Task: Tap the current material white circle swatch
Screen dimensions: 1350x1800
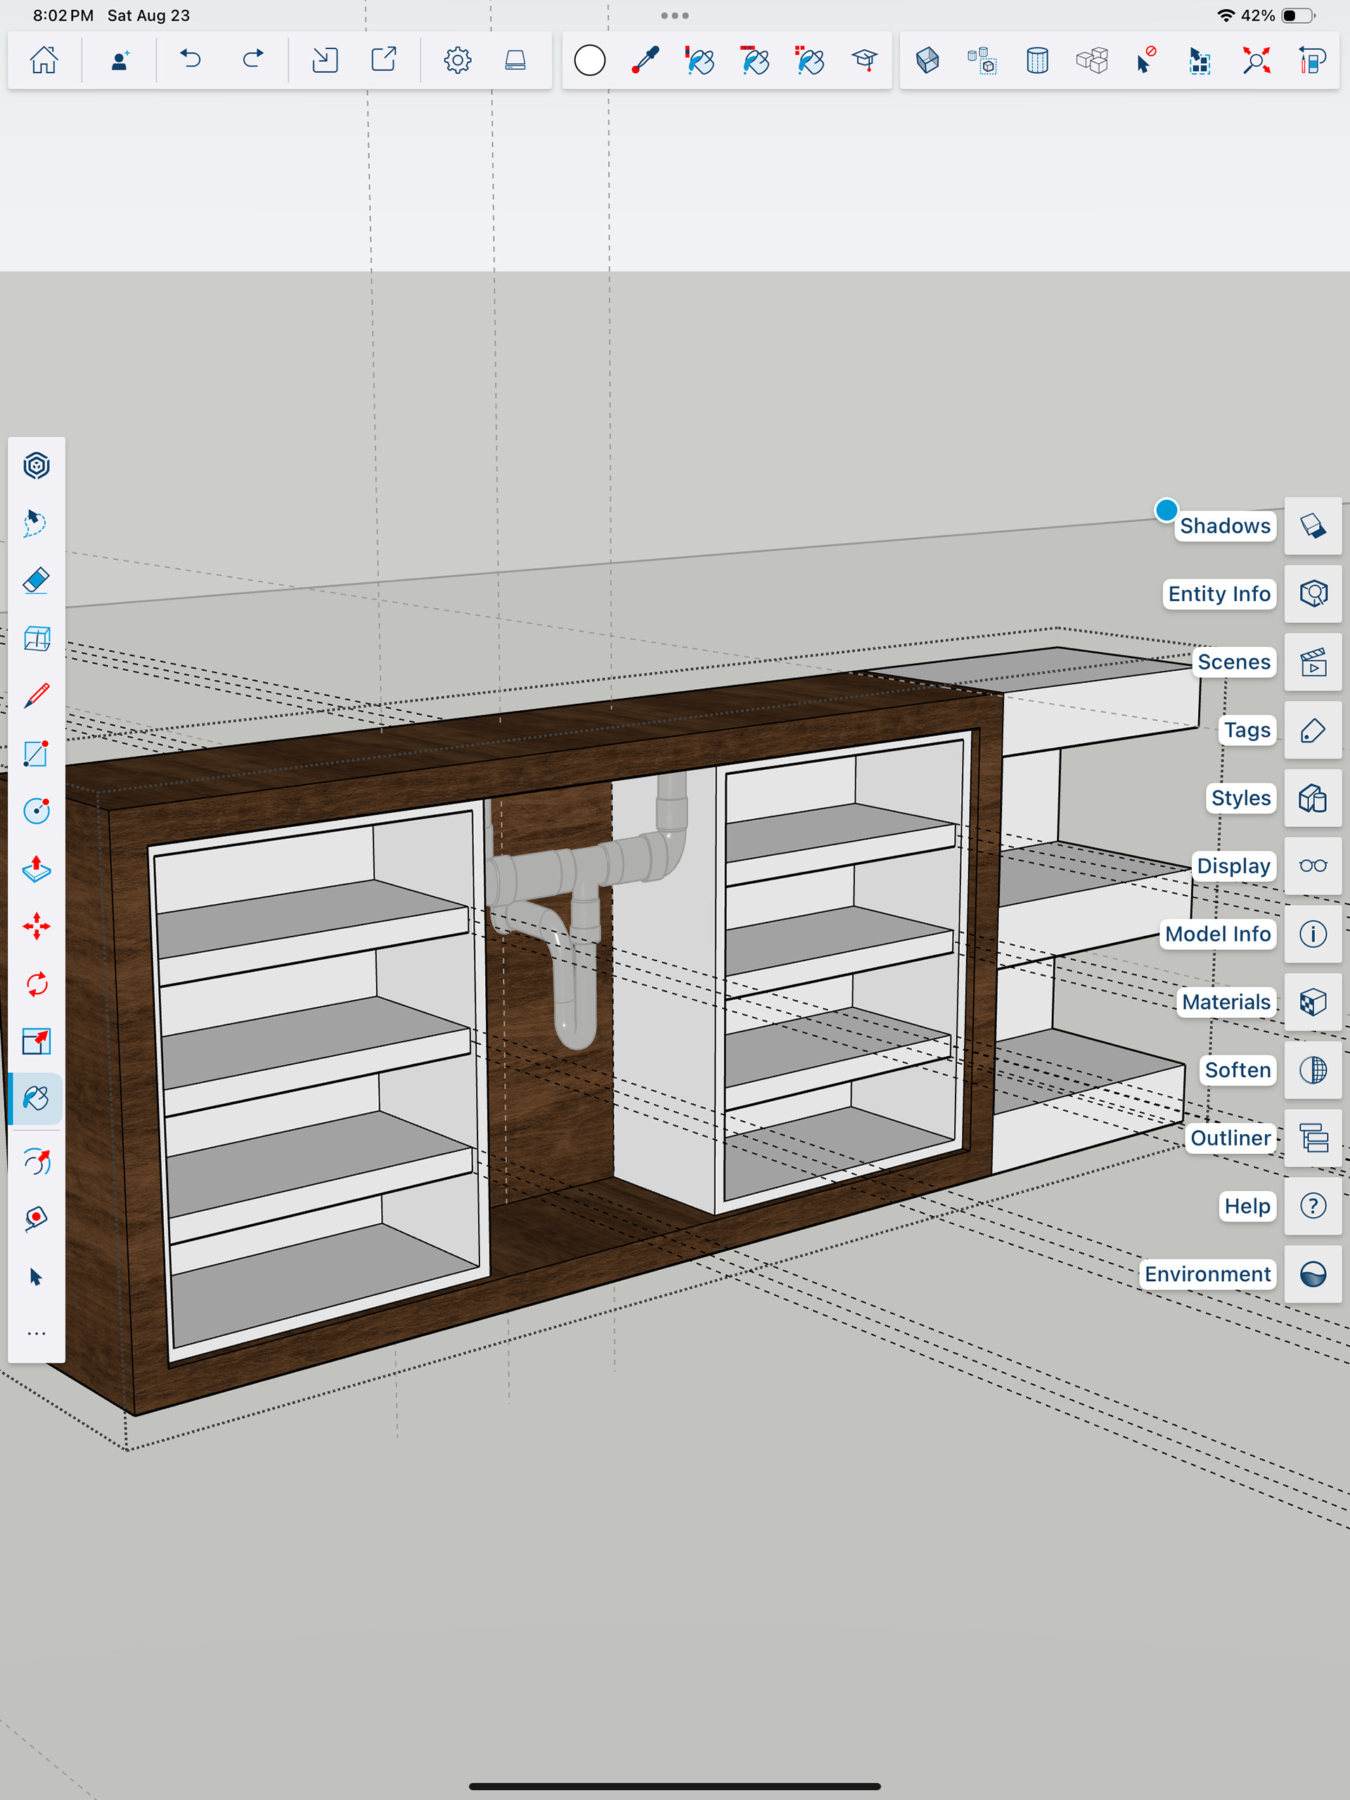Action: (590, 60)
